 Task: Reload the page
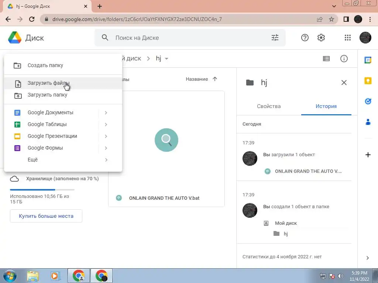tap(32, 19)
